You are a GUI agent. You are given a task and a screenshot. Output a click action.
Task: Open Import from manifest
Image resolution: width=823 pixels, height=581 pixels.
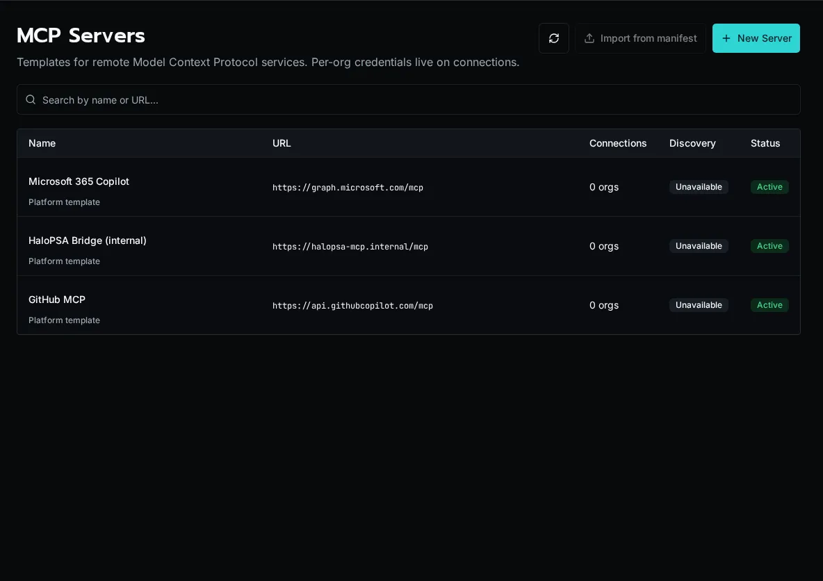640,38
